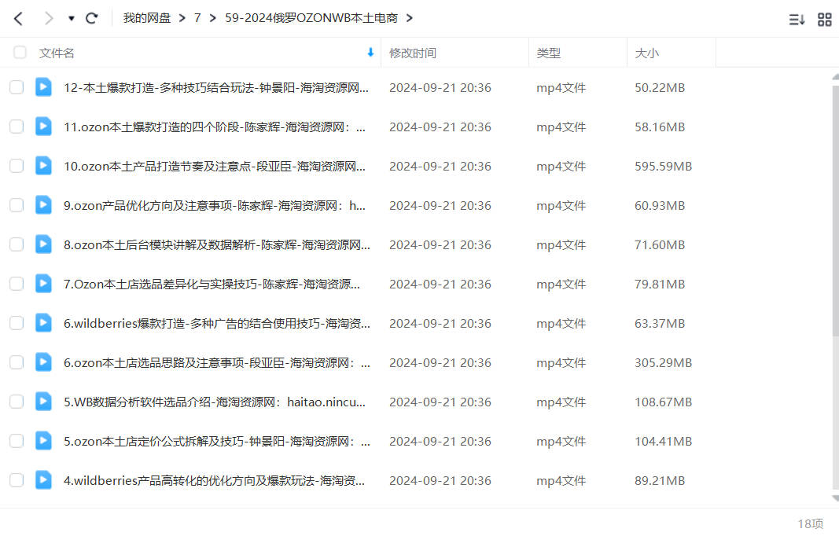Click the blue sort arrow in filename column
The image size is (839, 536).
tap(370, 53)
